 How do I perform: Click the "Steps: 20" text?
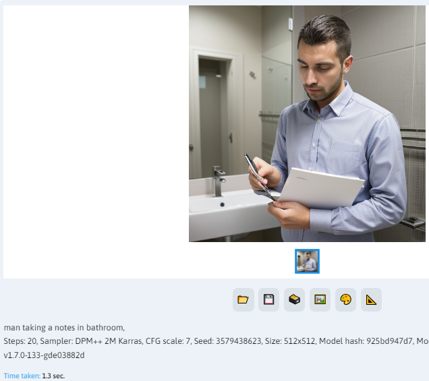tap(20, 341)
